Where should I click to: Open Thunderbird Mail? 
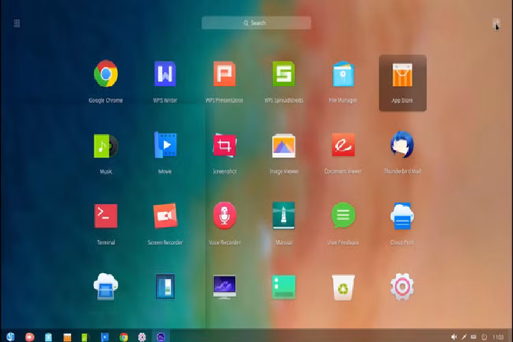402,144
